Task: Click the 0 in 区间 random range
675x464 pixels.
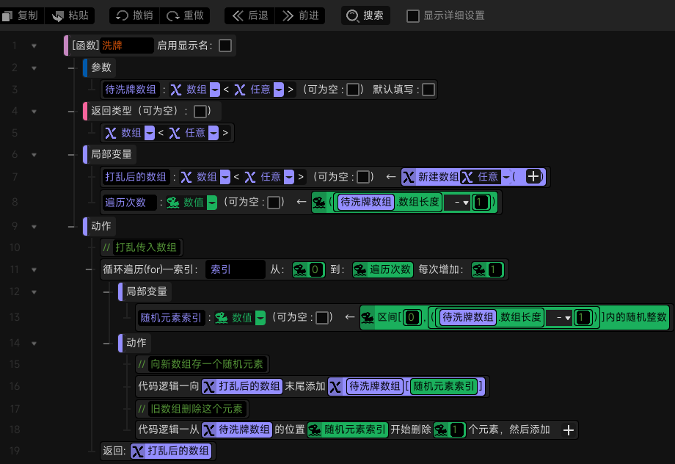Action: coord(411,317)
